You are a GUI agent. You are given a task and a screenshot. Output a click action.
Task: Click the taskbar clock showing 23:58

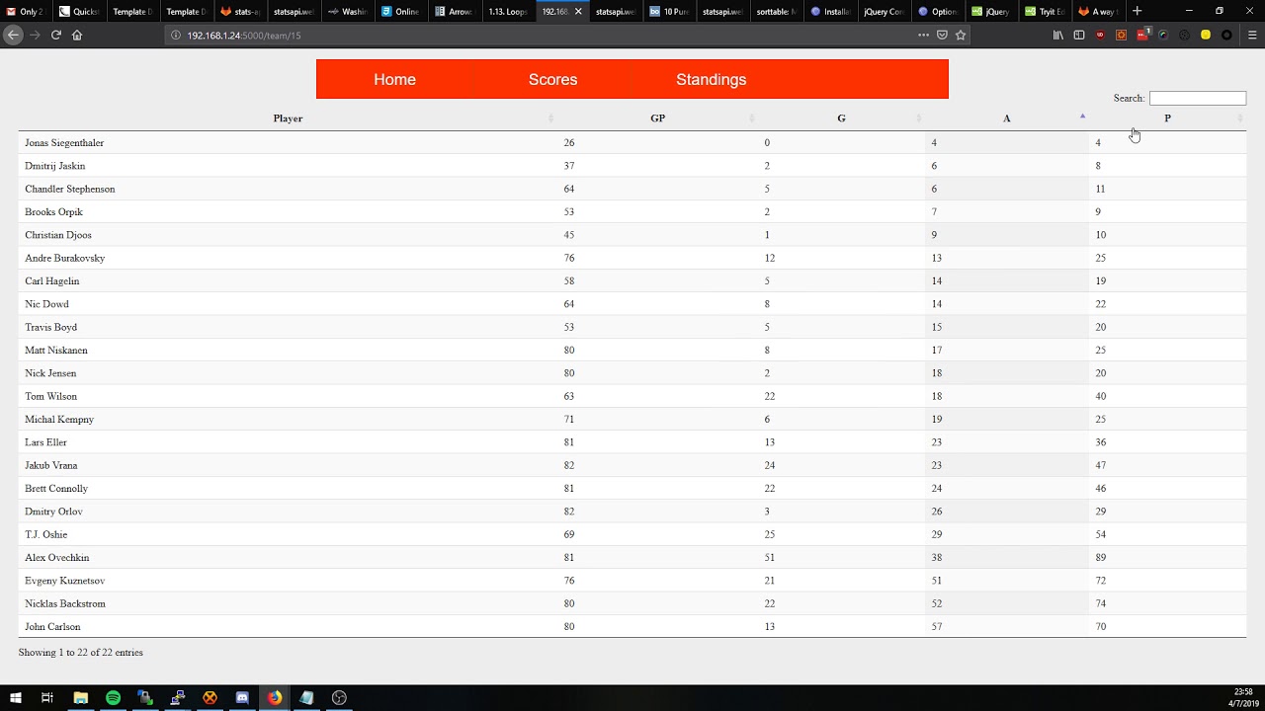point(1243,697)
